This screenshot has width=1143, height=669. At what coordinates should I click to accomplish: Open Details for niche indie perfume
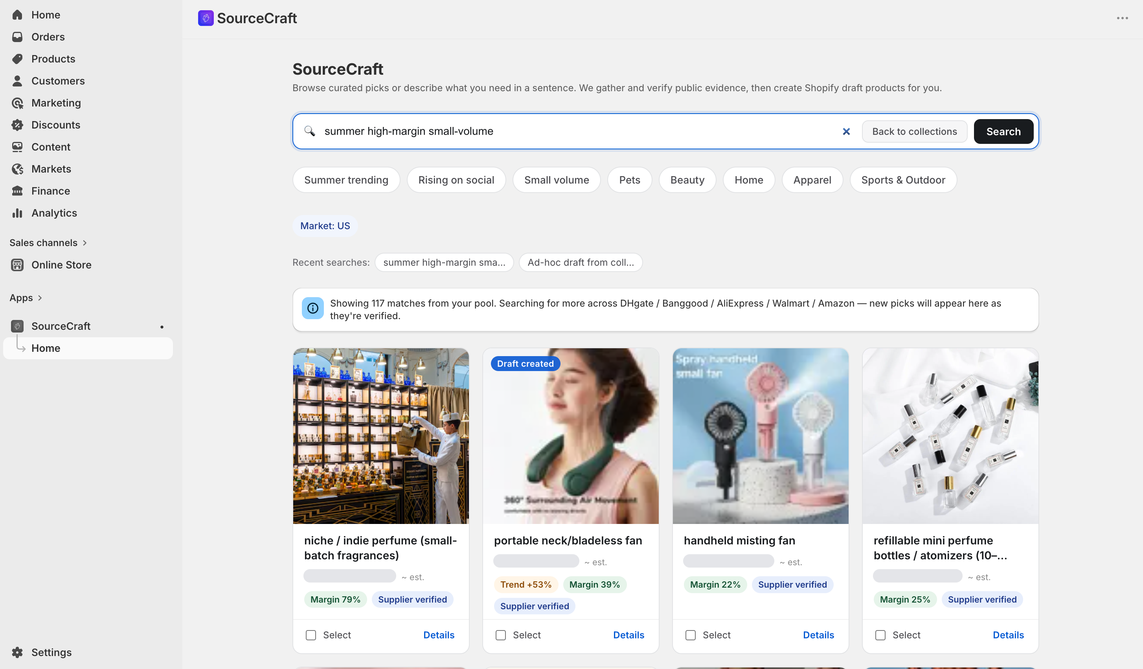(439, 635)
